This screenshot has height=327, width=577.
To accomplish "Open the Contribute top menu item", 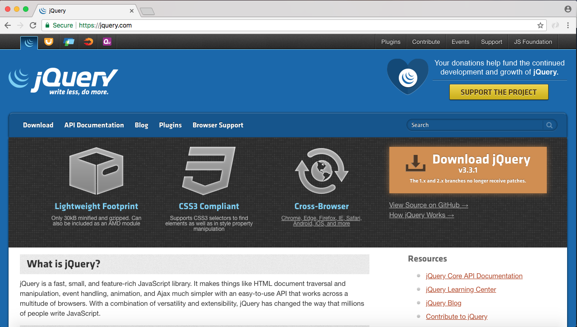I will point(426,42).
